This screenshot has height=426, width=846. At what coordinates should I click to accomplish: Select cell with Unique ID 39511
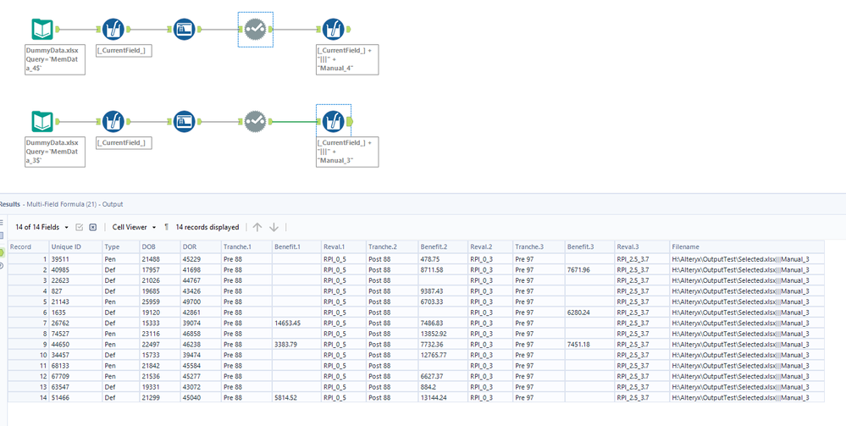tap(75, 259)
